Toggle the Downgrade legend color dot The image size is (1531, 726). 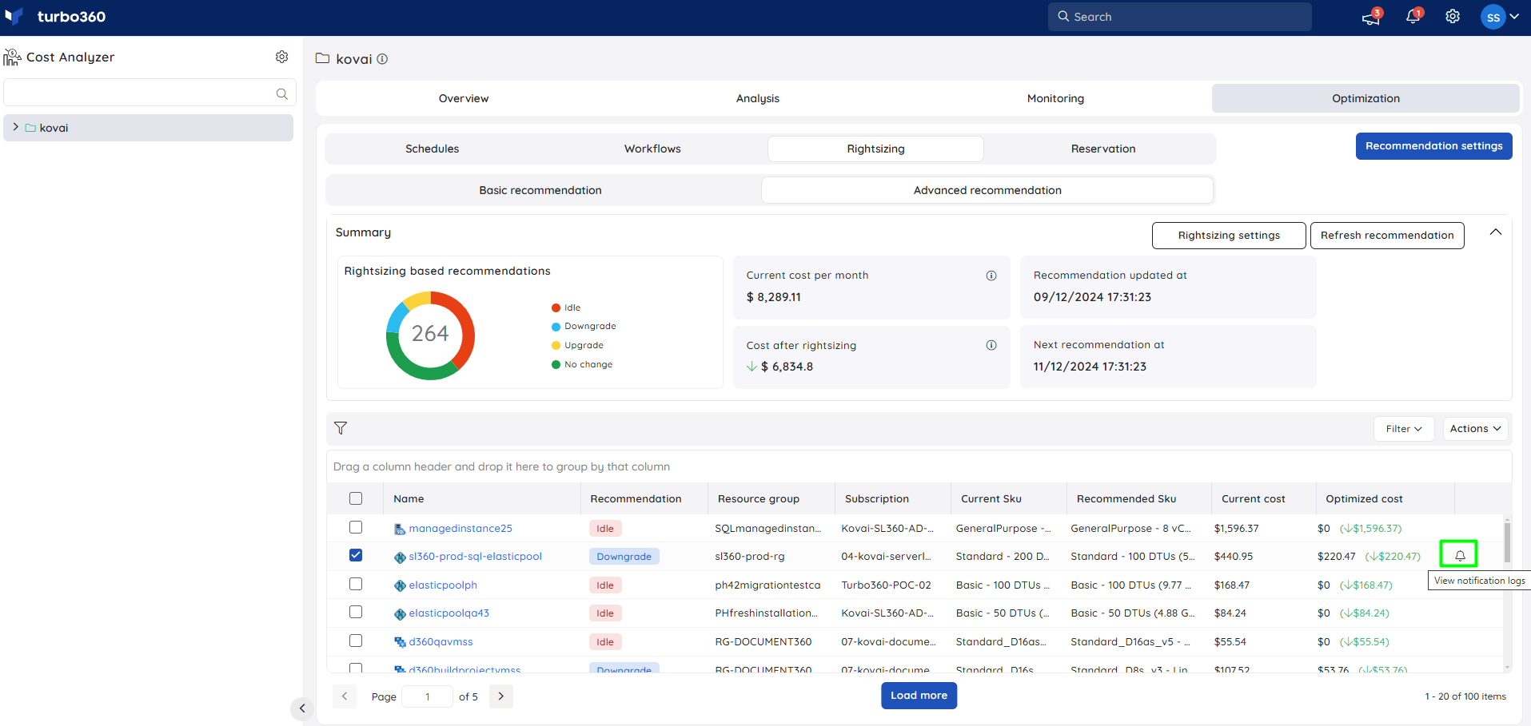556,327
